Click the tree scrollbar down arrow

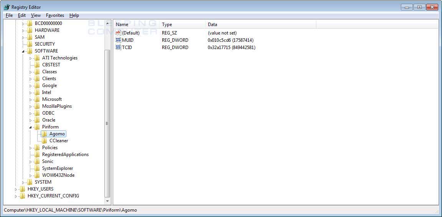[107, 201]
